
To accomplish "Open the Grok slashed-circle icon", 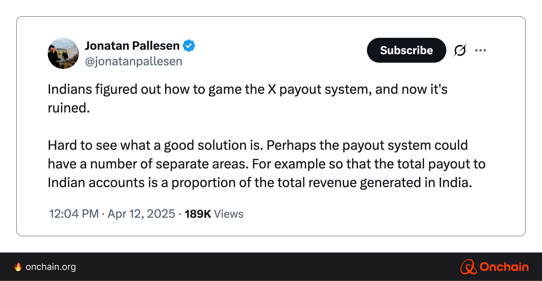I will tap(460, 51).
